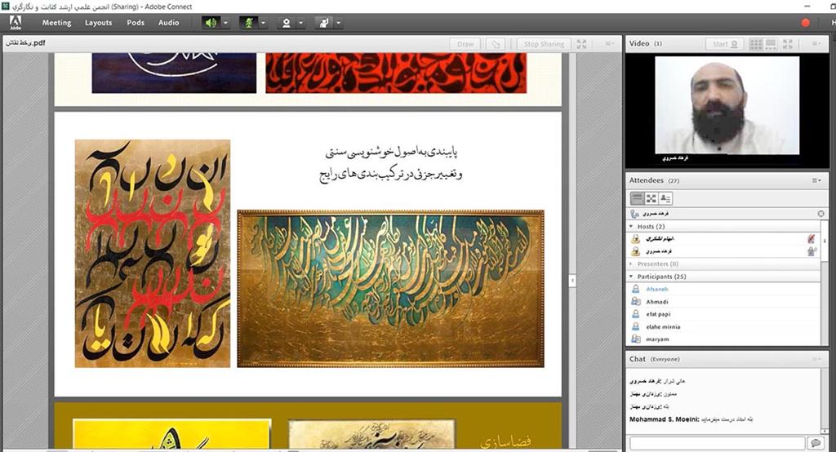Image resolution: width=836 pixels, height=452 pixels.
Task: Click the Adobe Connect window title icon
Action: (x=5, y=7)
